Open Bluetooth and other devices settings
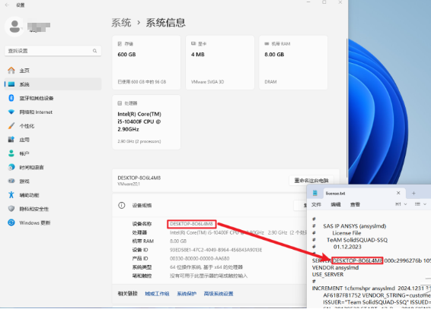This screenshot has width=431, height=309. (x=53, y=98)
